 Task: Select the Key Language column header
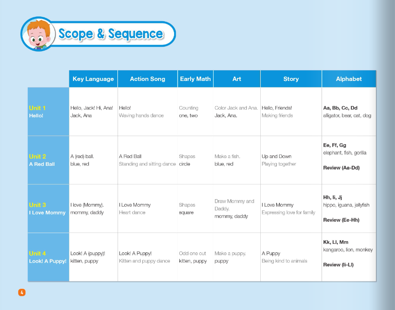pos(93,79)
